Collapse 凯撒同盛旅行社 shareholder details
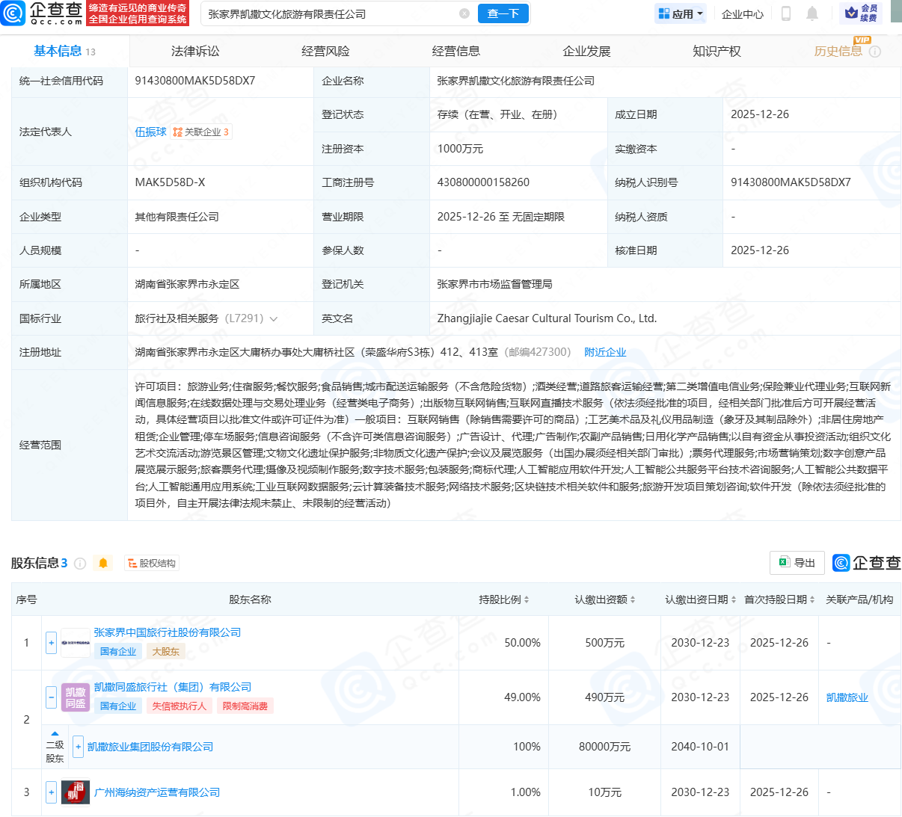 [x=50, y=697]
